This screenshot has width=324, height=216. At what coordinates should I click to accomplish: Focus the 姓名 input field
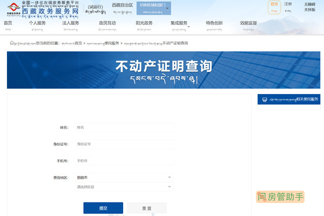124,127
